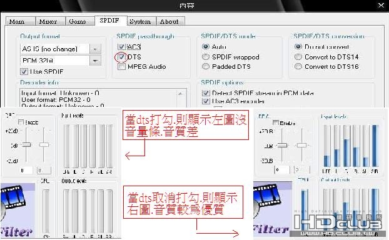Toggle the Use SPDIF checkbox
The height and width of the screenshot is (240, 389).
tap(24, 72)
